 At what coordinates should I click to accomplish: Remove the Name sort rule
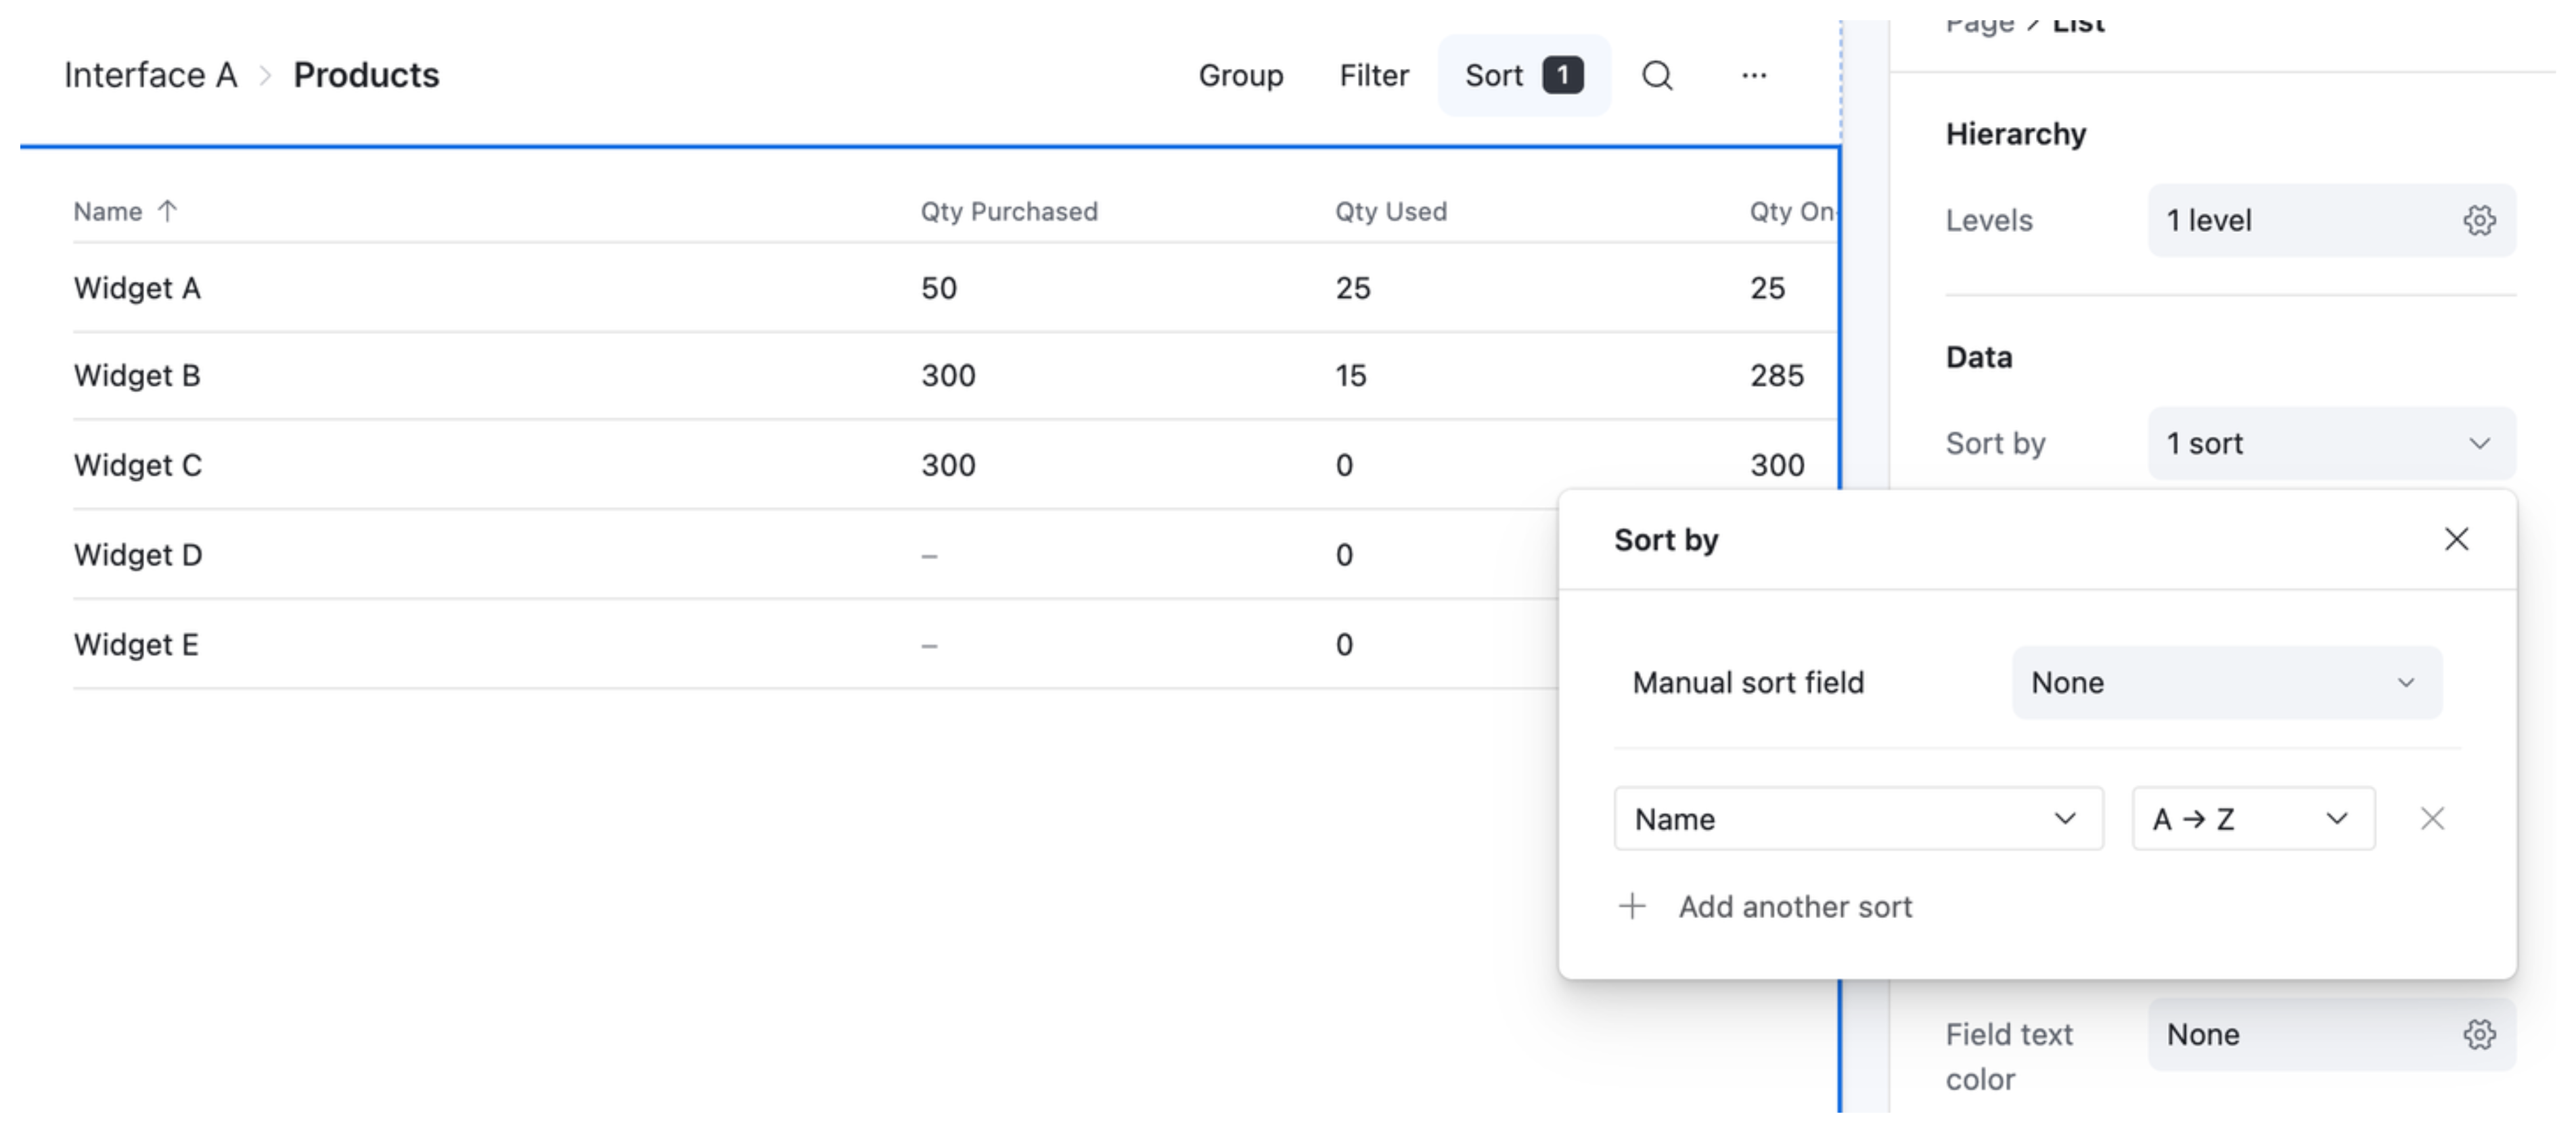coord(2432,819)
